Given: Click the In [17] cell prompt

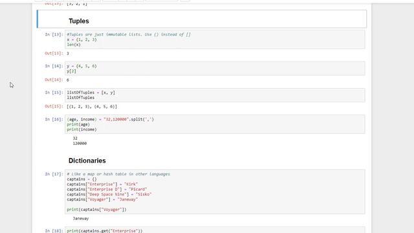Looking at the screenshot, I should [x=54, y=174].
